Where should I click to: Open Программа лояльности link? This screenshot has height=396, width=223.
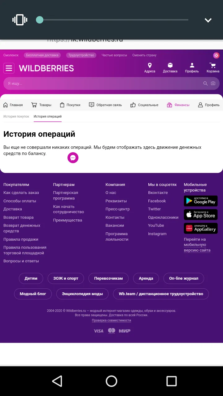(x=117, y=237)
